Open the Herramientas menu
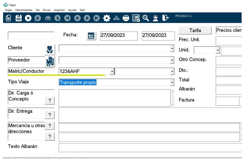Screen dimensions: 245x162 coord(24,10)
